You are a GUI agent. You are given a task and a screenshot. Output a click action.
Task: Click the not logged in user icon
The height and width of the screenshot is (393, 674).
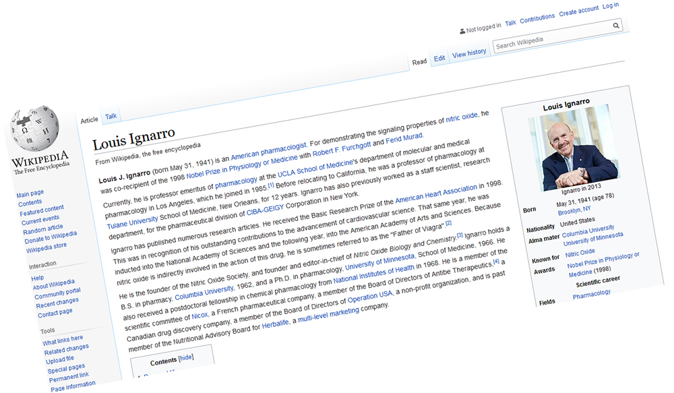pyautogui.click(x=462, y=30)
